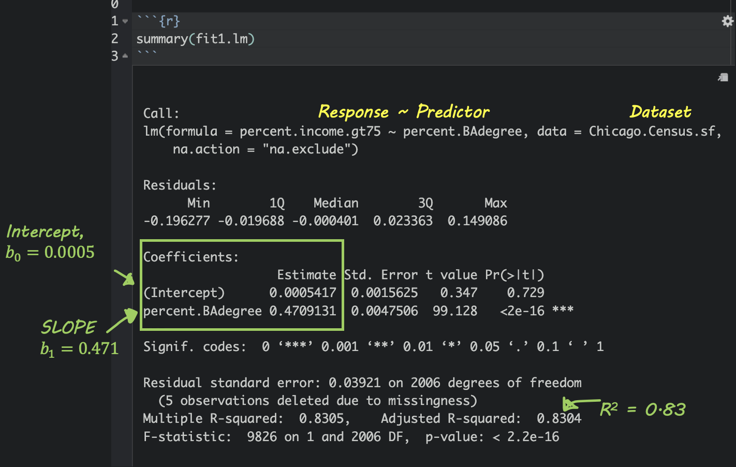Collapse the code chunk at line 1
Image resolution: width=736 pixels, height=467 pixels.
click(x=125, y=21)
